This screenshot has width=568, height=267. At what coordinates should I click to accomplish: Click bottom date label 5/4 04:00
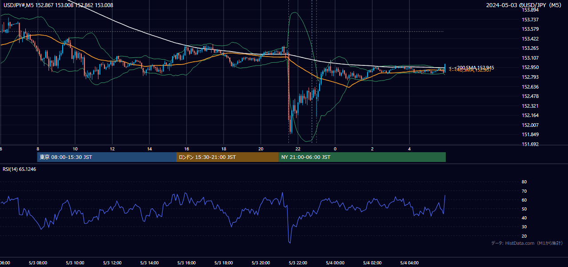[410, 263]
